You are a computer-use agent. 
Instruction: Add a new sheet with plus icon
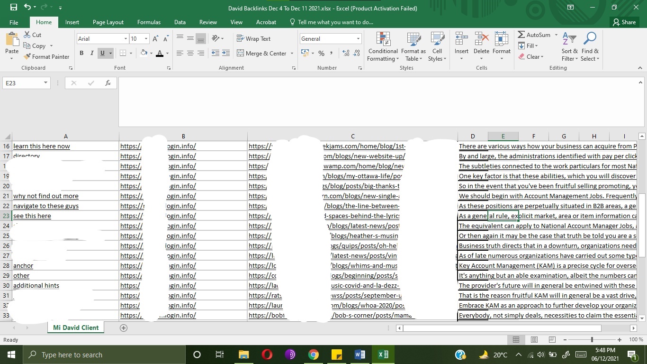click(x=124, y=328)
